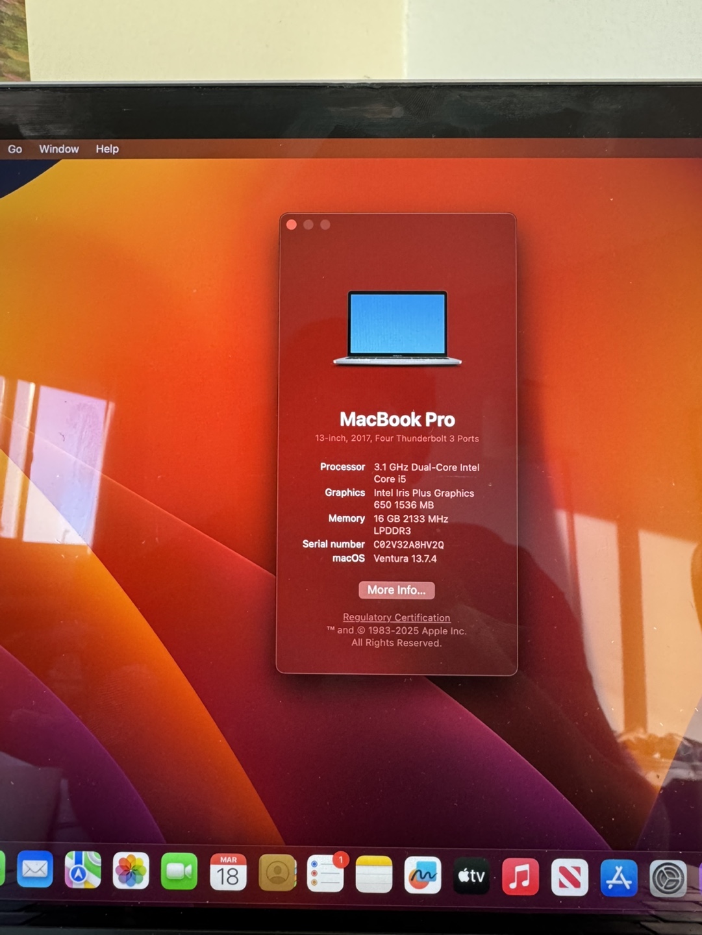Viewport: 702px width, 935px height.
Task: Click the "Processor" label
Action: click(x=342, y=467)
